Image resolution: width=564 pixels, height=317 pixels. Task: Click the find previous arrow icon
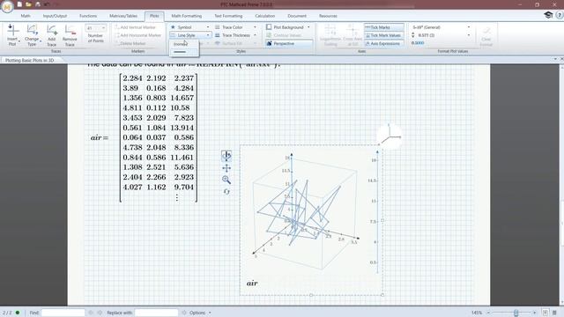pyautogui.click(x=90, y=313)
